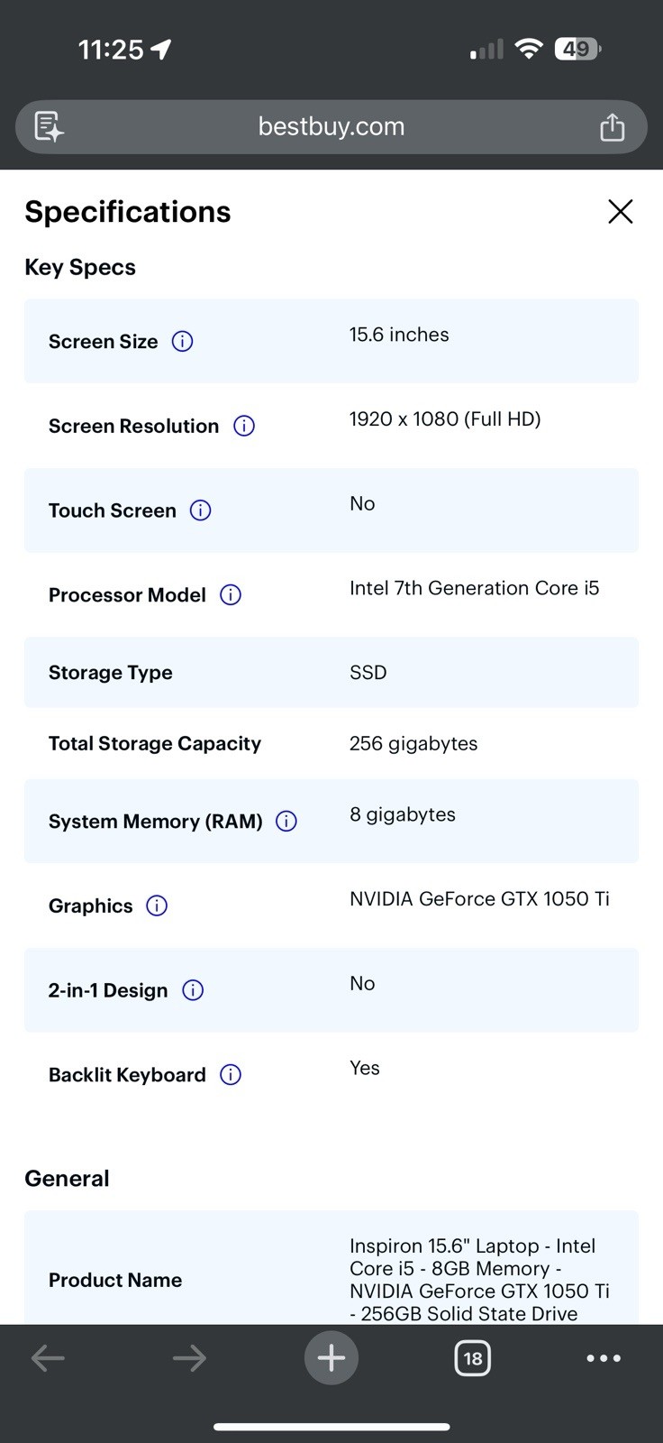Open a new tab with plus button
Screen dimensions: 663x1443
tap(331, 1358)
